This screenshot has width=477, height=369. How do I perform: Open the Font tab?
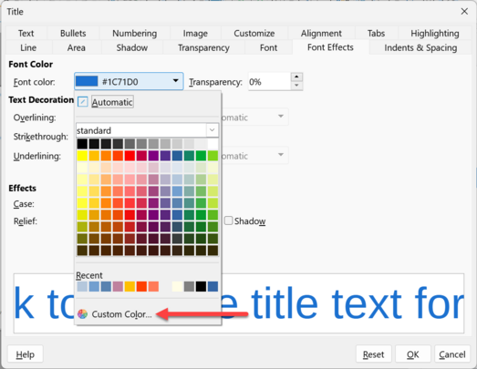coord(268,47)
